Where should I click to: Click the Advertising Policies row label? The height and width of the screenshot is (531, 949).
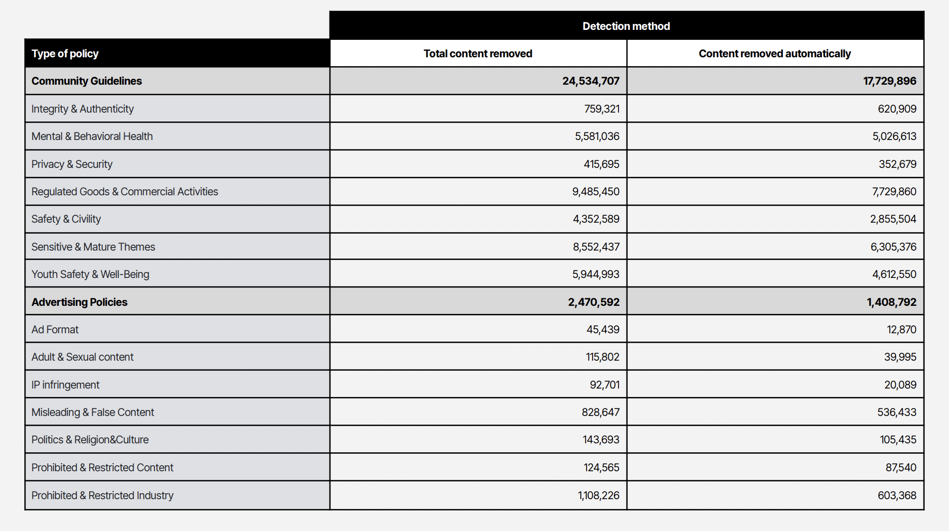(x=80, y=302)
